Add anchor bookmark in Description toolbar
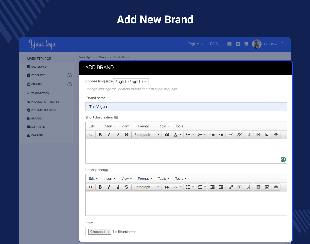310x244 pixels. 248,187
